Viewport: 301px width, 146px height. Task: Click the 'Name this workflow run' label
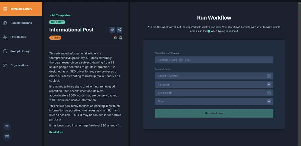pos(167,53)
